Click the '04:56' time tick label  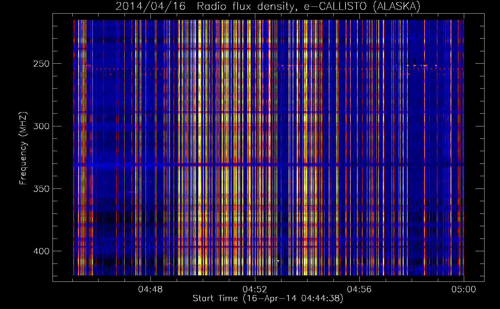359,290
